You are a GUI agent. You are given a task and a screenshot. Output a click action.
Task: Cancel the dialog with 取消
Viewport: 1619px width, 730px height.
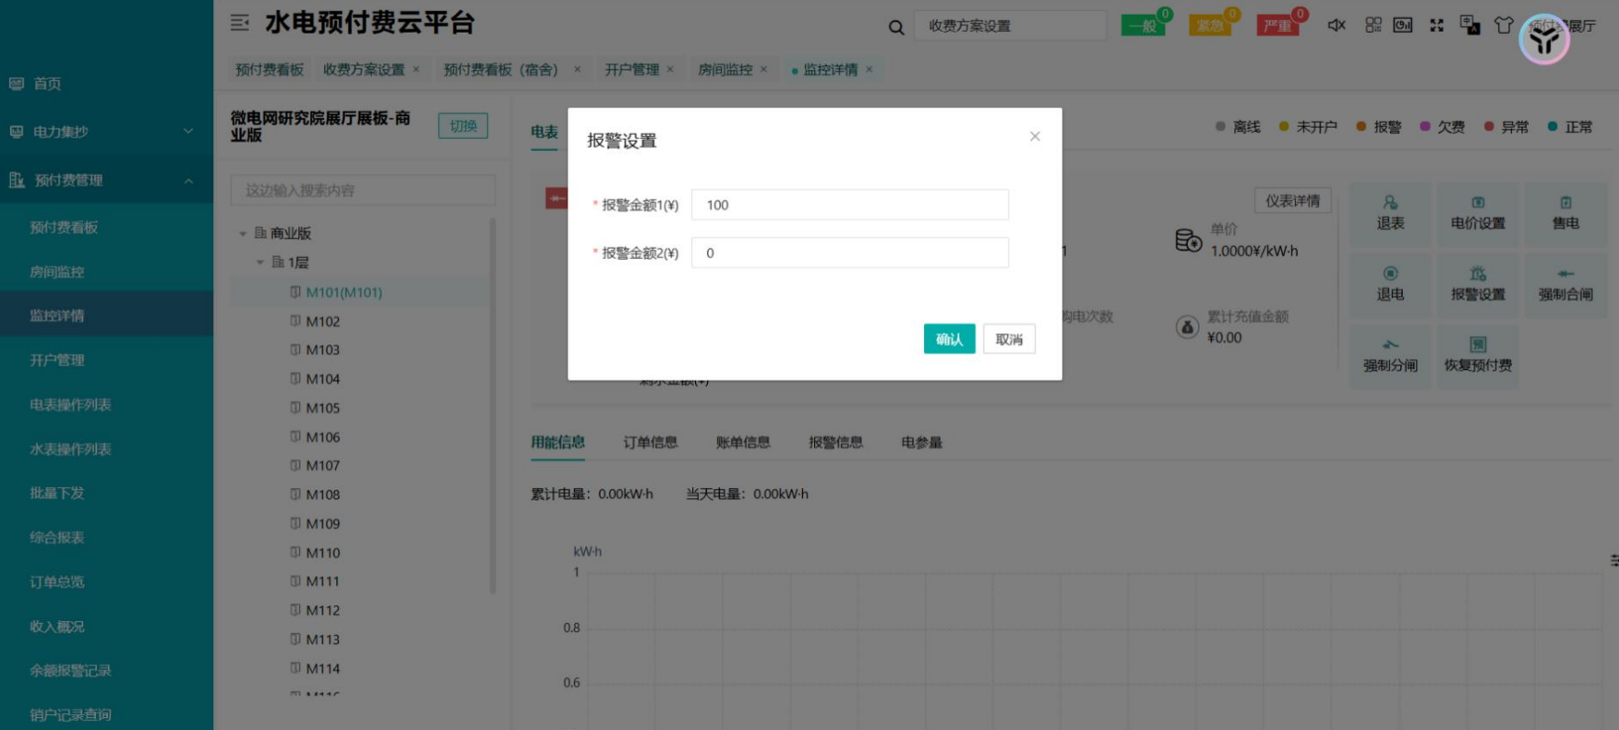[x=1009, y=339]
